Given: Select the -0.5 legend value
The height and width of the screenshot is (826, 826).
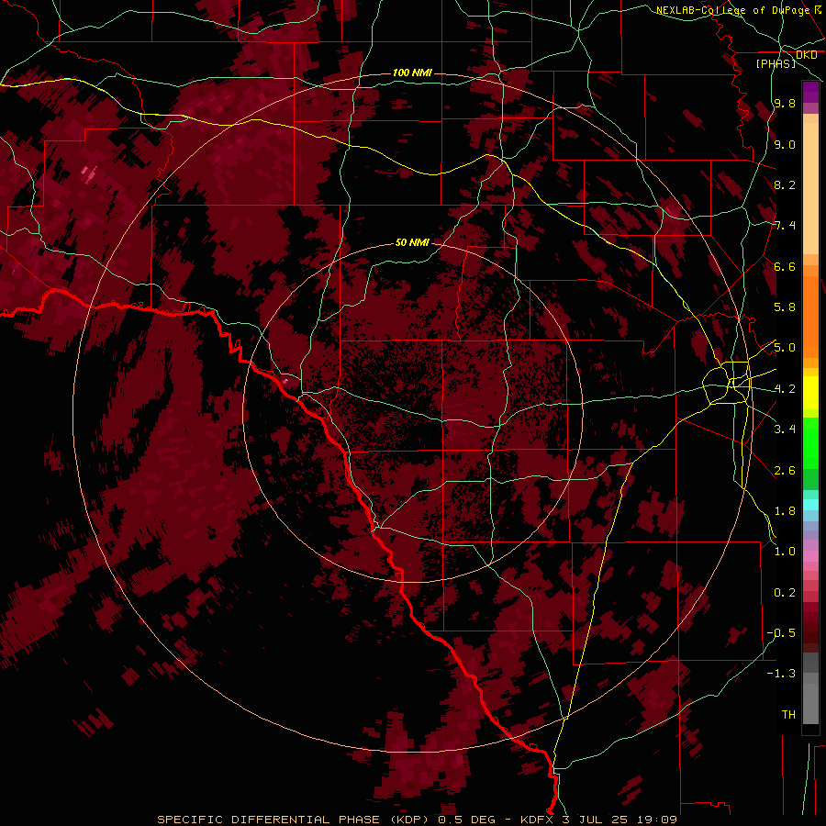Looking at the screenshot, I should [x=782, y=633].
